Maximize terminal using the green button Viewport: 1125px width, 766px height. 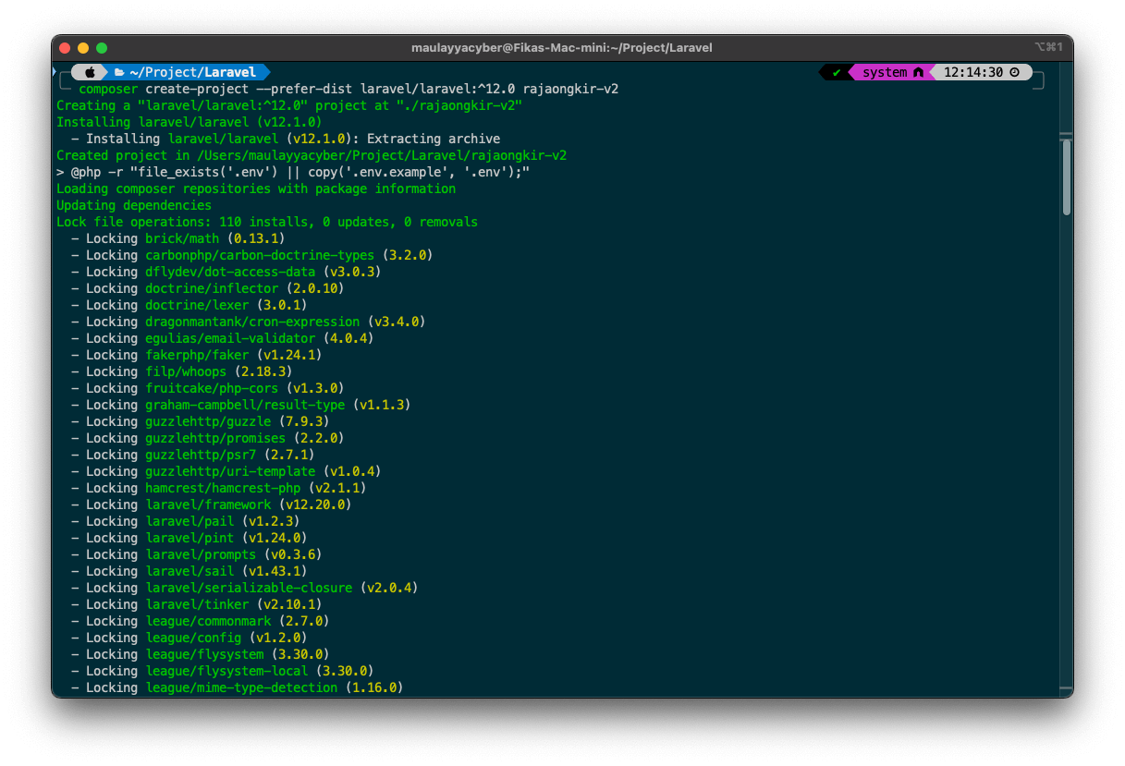[102, 47]
